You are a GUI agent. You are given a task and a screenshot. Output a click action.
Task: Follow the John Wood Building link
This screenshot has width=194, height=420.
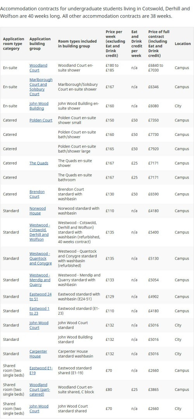pos(39,106)
